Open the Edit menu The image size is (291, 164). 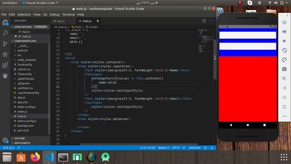(12, 15)
